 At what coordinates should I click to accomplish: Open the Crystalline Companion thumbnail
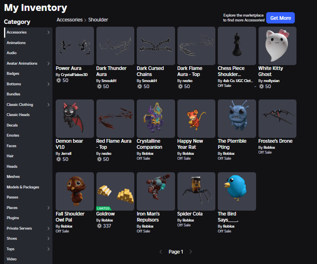156,118
